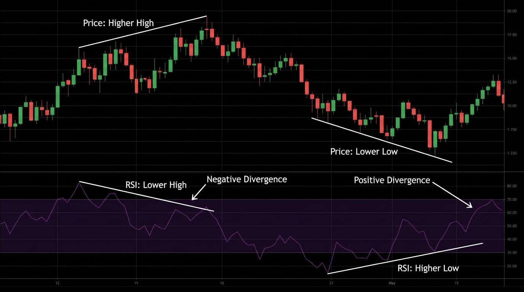Select the 1.250 price axis value

point(511,153)
